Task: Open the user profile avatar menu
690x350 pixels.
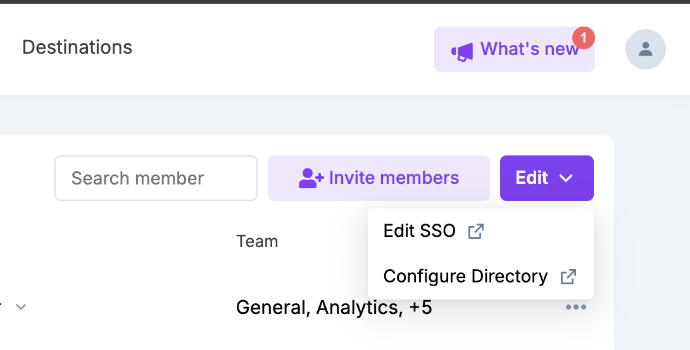Action: 645,49
